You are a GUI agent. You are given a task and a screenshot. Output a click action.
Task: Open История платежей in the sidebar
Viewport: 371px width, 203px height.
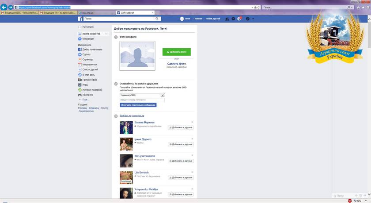pos(90,90)
